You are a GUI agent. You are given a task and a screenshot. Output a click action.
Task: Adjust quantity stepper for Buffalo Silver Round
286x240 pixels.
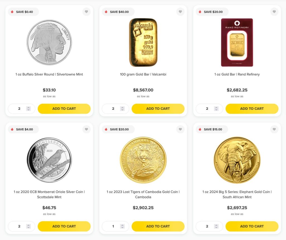28,109
